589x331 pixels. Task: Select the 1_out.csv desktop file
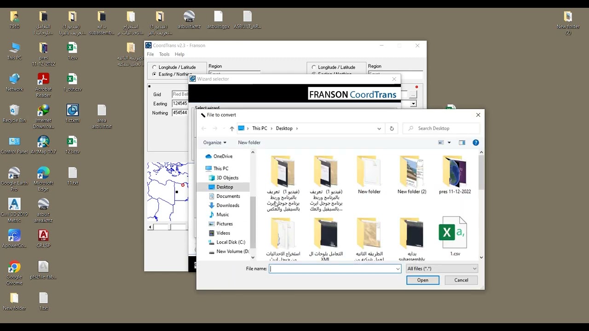(72, 82)
